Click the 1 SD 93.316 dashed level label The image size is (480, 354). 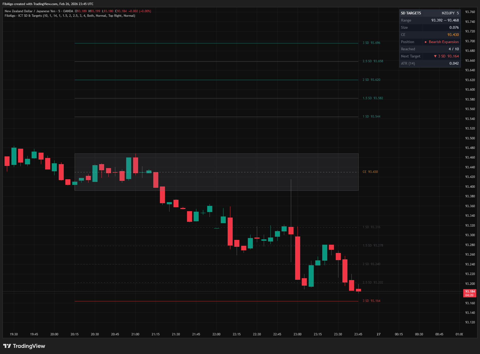pos(371,227)
